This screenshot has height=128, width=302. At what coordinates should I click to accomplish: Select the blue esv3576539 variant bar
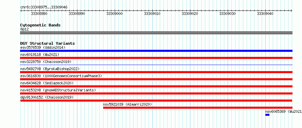(x=156, y=51)
